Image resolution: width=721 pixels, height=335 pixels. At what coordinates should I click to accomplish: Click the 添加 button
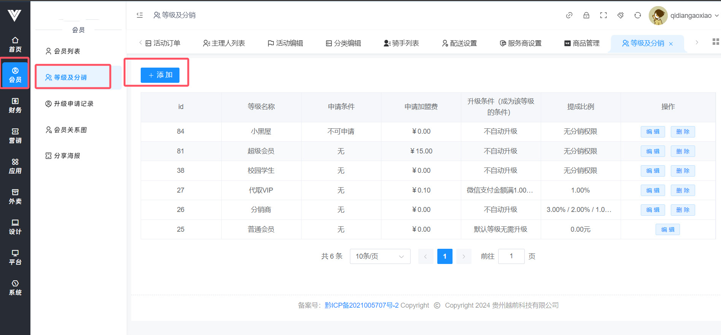(x=160, y=75)
